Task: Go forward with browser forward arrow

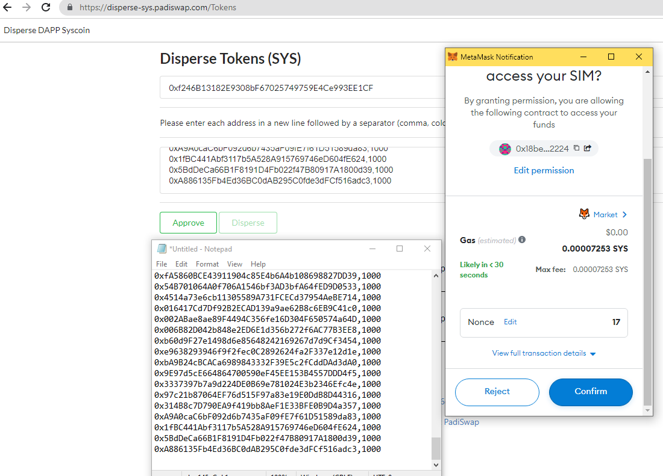Action: point(26,7)
